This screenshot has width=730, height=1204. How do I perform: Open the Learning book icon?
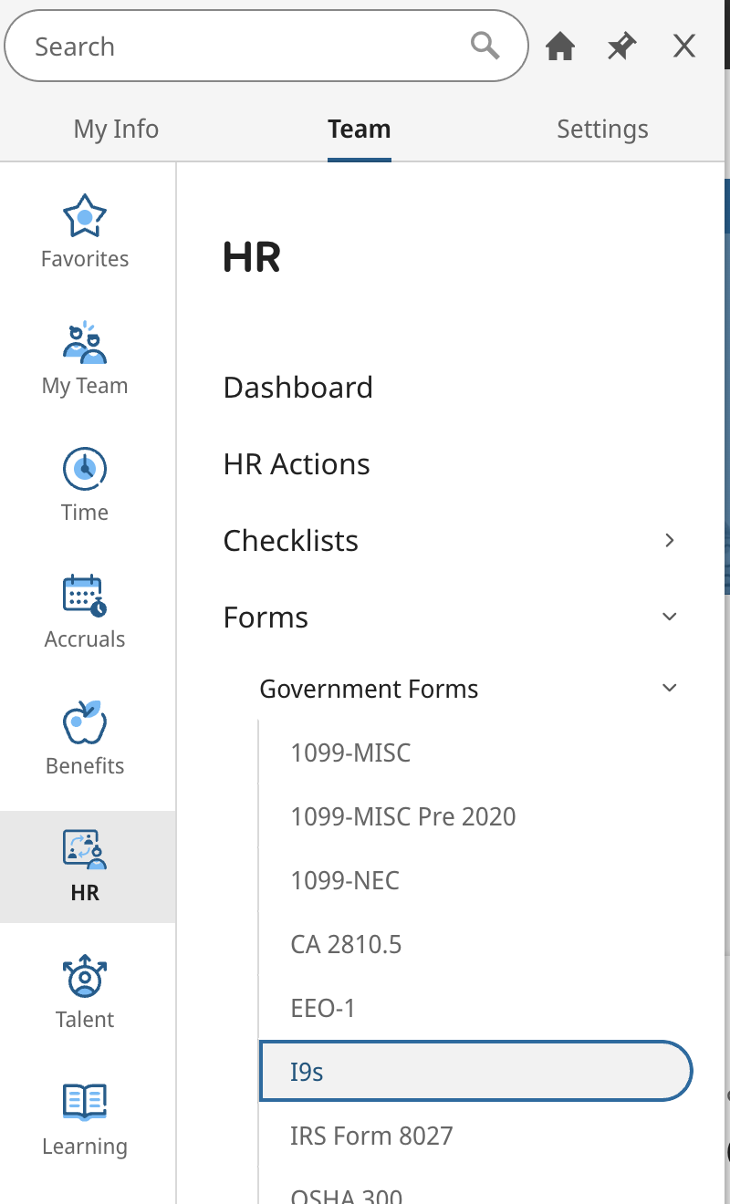point(85,1103)
